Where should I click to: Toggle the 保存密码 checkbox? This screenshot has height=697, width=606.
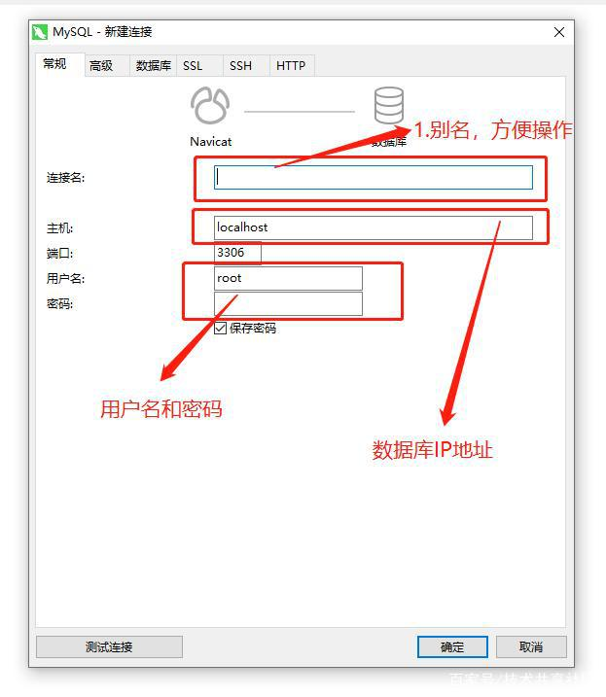pyautogui.click(x=220, y=328)
